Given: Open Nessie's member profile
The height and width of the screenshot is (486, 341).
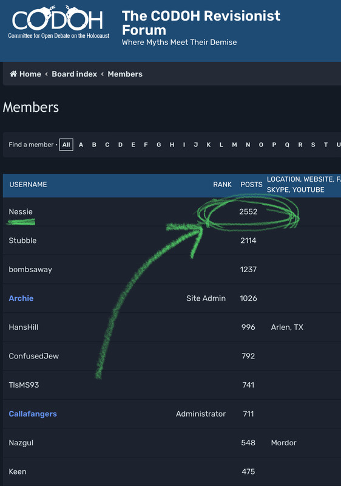Looking at the screenshot, I should pos(21,211).
